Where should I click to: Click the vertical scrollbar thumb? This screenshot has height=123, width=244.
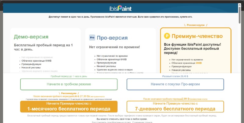click(239, 15)
